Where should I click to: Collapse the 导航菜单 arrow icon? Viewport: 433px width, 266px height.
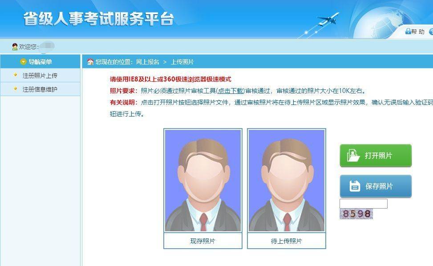tap(24, 62)
